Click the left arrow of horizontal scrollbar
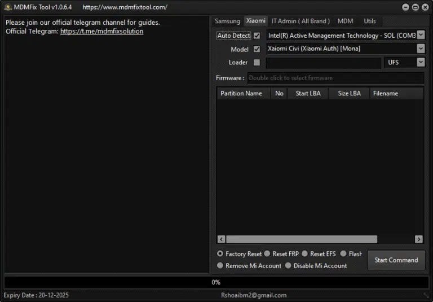Viewport: 433px width, 302px height. [x=221, y=239]
